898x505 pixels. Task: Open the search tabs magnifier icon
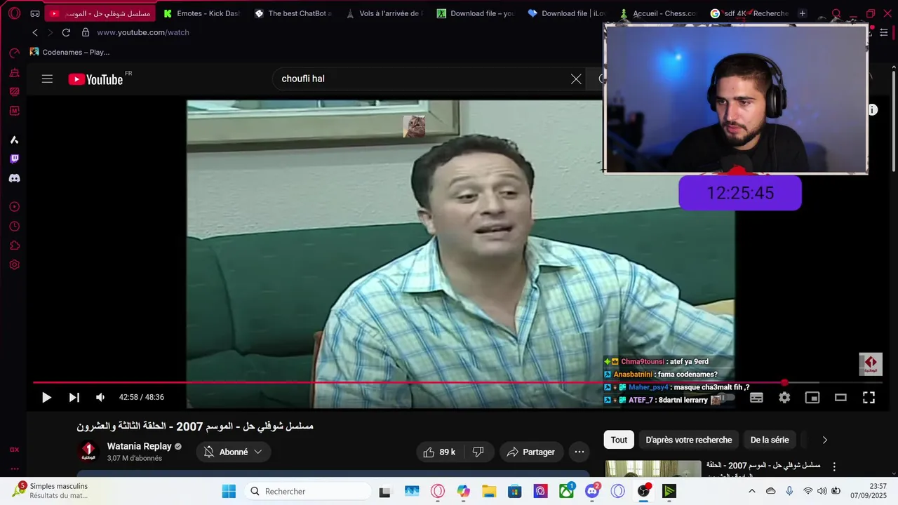point(836,13)
